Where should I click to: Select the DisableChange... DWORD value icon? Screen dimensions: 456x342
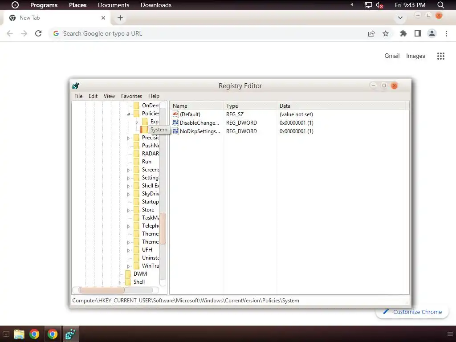click(x=175, y=123)
